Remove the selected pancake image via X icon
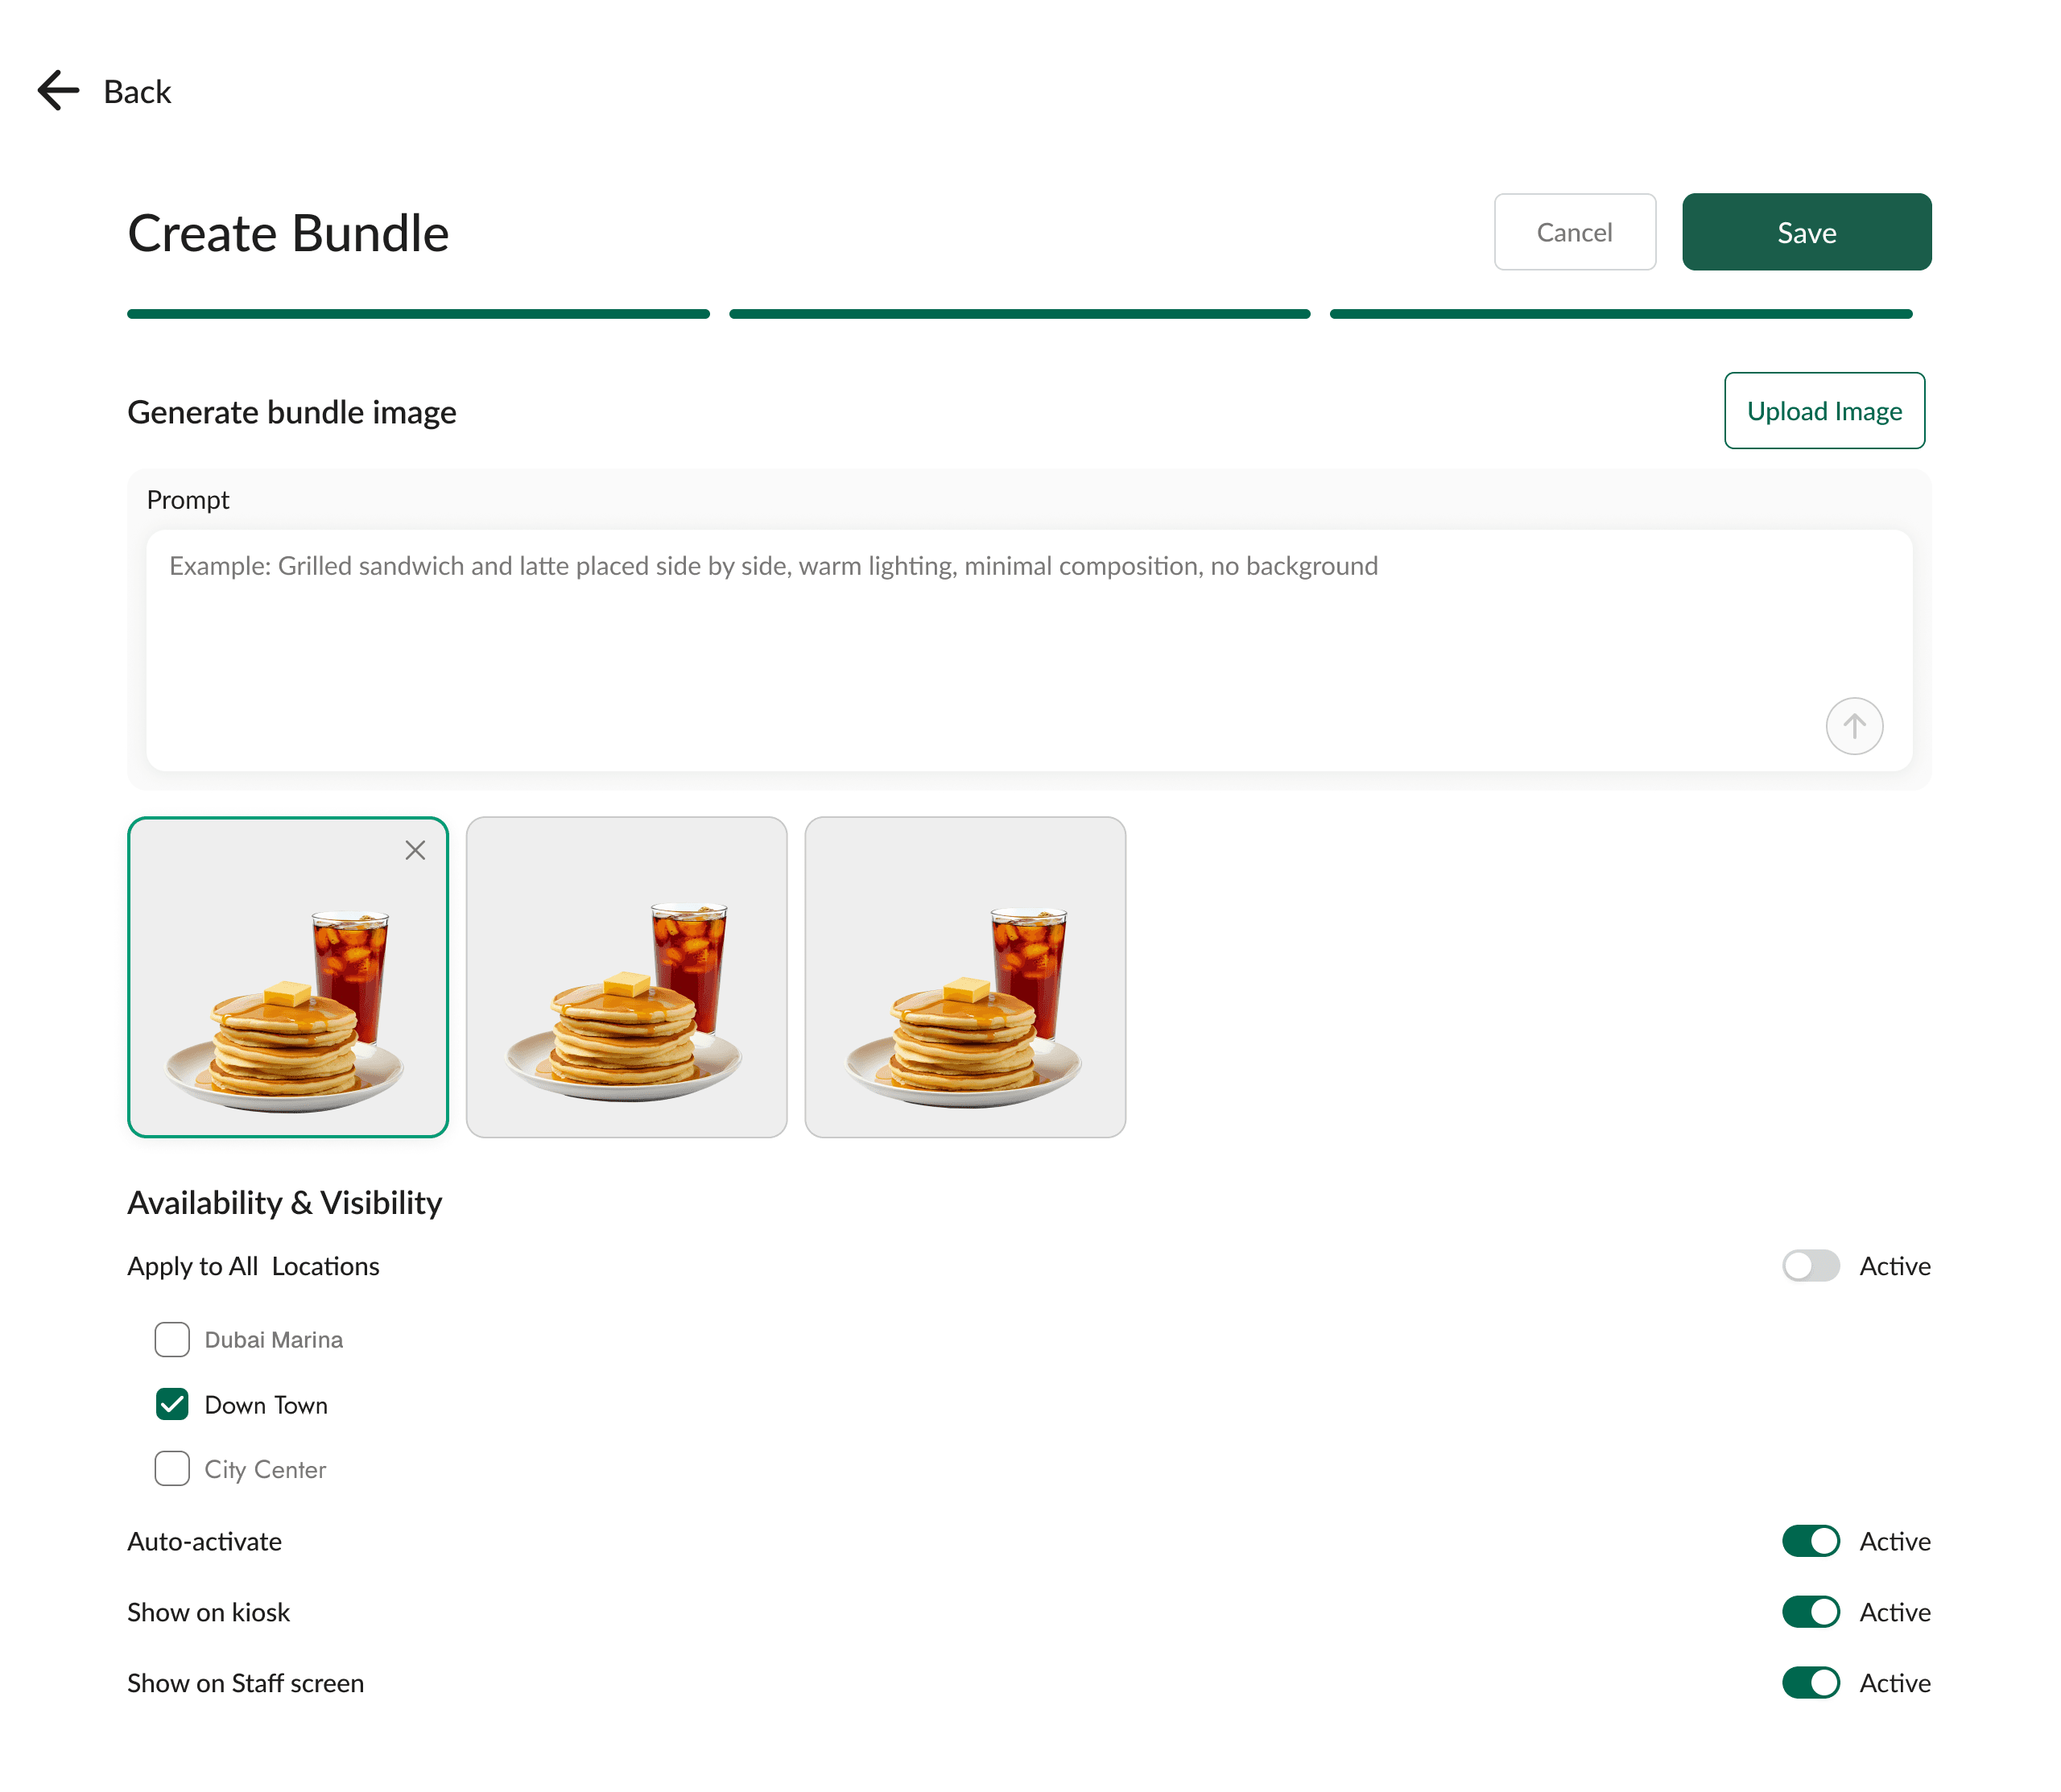Viewport: 2061px width, 1792px height. 415,850
